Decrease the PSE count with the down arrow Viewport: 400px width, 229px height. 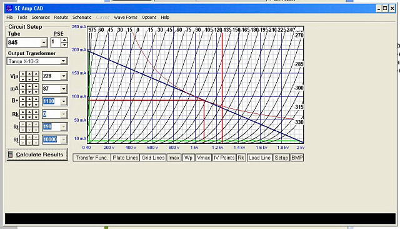[x=64, y=44]
